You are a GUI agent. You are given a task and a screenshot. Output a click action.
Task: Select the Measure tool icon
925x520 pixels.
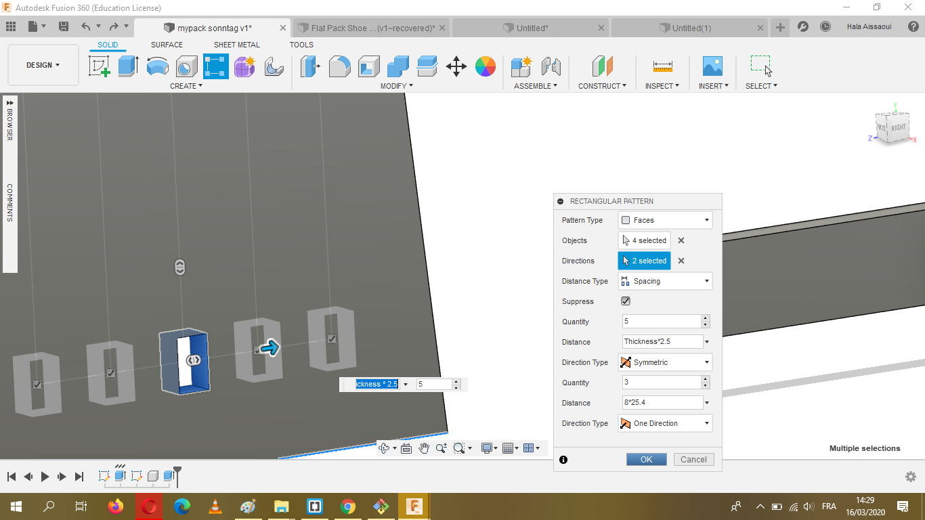point(663,66)
